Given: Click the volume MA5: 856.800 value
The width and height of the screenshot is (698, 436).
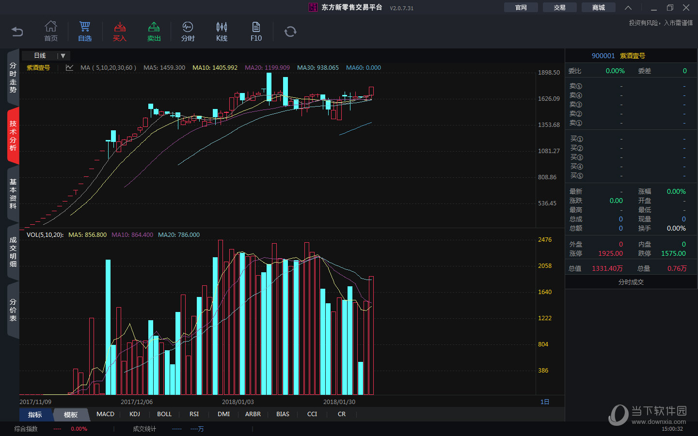Looking at the screenshot, I should pyautogui.click(x=87, y=235).
